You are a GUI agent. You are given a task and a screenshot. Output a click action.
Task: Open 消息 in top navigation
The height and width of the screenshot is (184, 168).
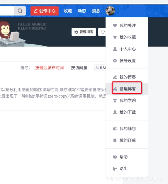pyautogui.click(x=96, y=11)
